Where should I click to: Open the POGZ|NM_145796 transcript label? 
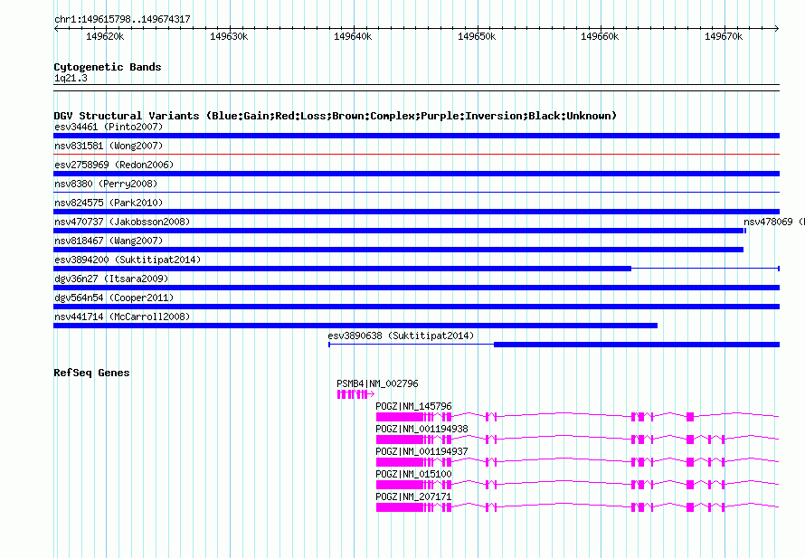413,406
